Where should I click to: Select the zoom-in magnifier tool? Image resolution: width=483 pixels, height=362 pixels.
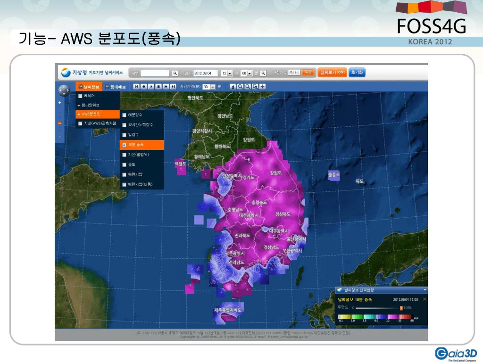pyautogui.click(x=240, y=87)
